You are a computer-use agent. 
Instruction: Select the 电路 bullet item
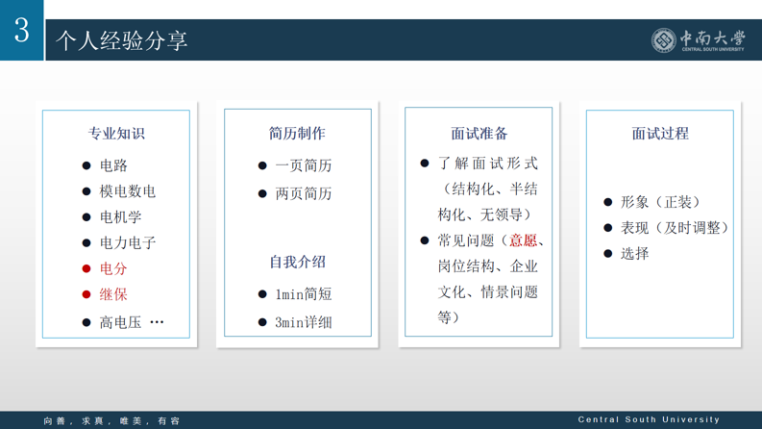pyautogui.click(x=113, y=165)
